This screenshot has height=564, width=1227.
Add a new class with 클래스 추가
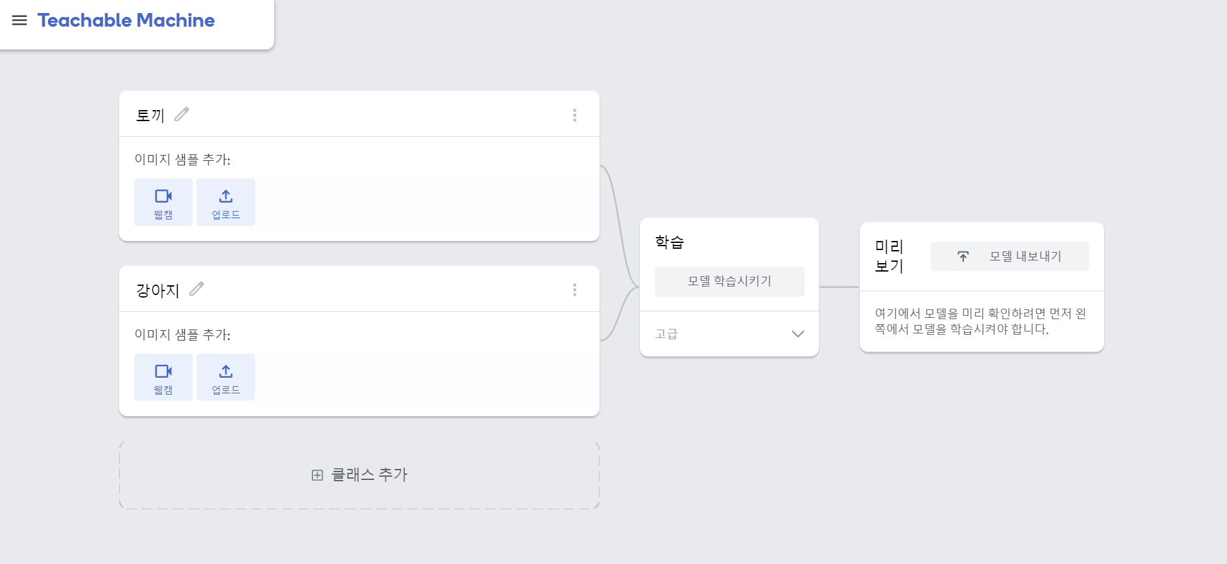click(x=359, y=475)
